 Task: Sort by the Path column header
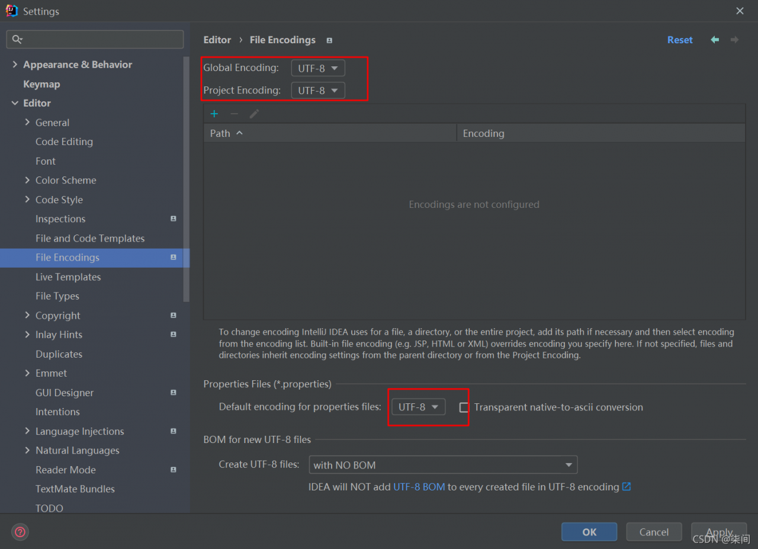click(x=330, y=133)
